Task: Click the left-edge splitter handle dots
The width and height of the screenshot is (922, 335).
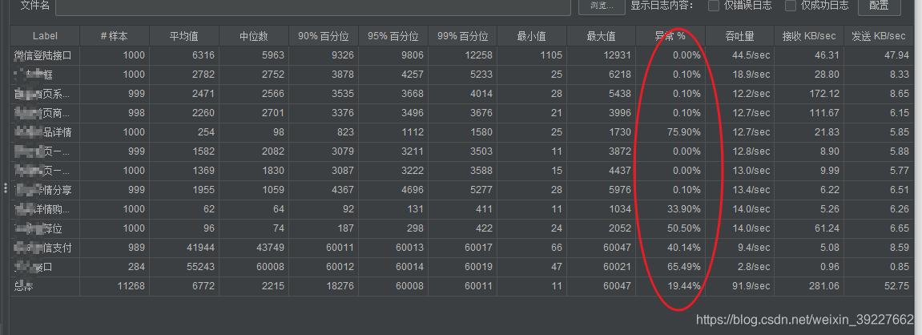Action: coord(6,188)
